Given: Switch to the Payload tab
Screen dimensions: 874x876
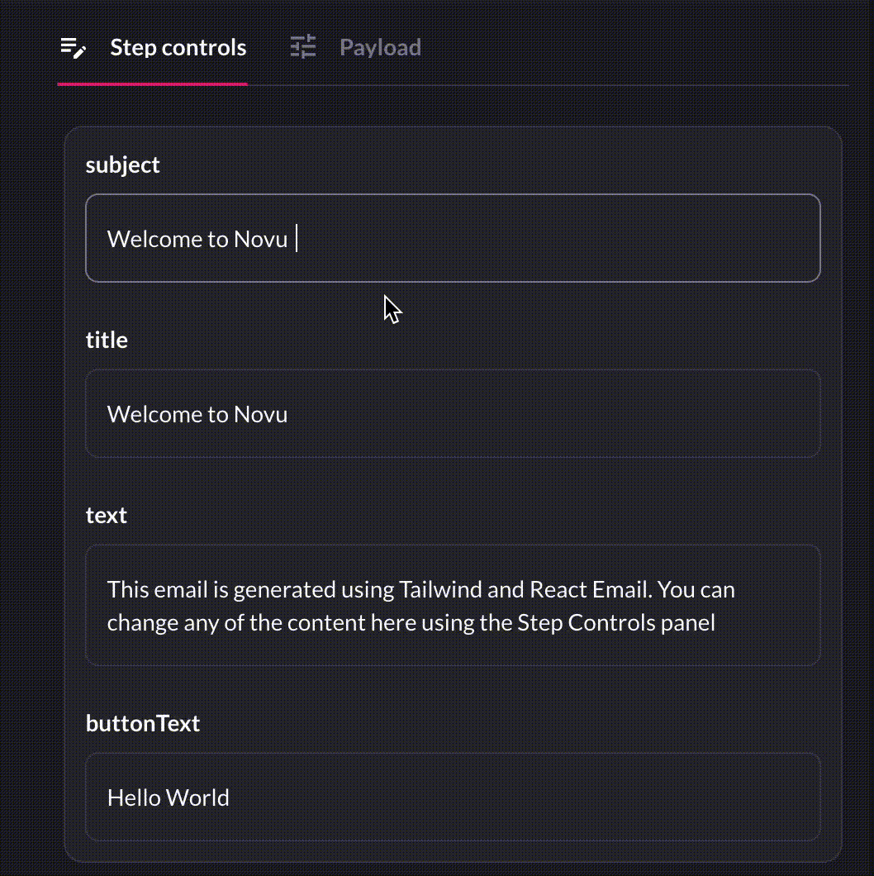Looking at the screenshot, I should point(379,47).
